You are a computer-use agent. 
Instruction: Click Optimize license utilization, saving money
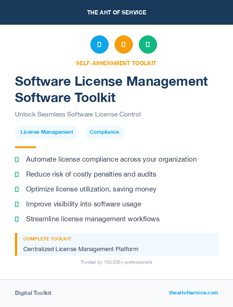point(91,189)
